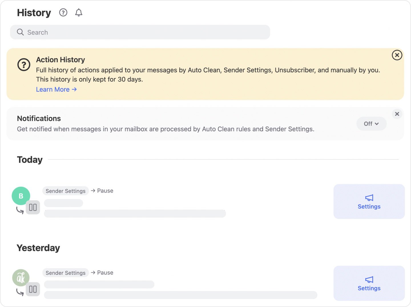Viewport: 411px width, 307px height.
Task: Click the green B sender avatar
Action: (x=21, y=196)
